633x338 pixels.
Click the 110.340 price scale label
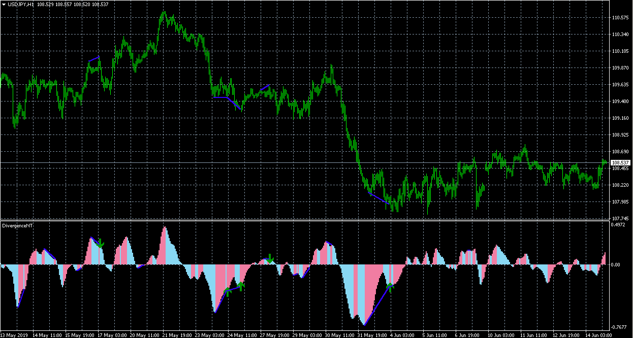point(620,35)
